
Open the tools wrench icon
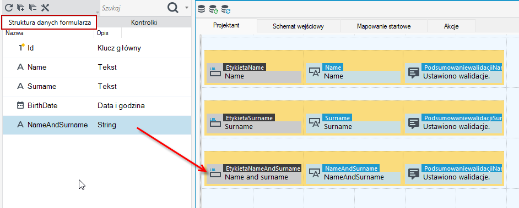pos(45,7)
